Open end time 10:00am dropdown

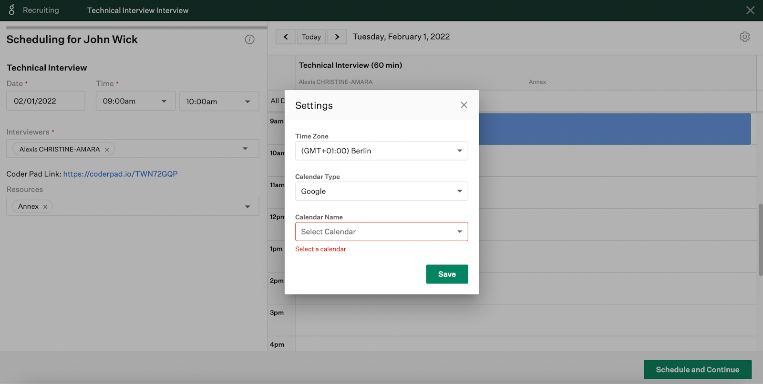[x=219, y=101]
